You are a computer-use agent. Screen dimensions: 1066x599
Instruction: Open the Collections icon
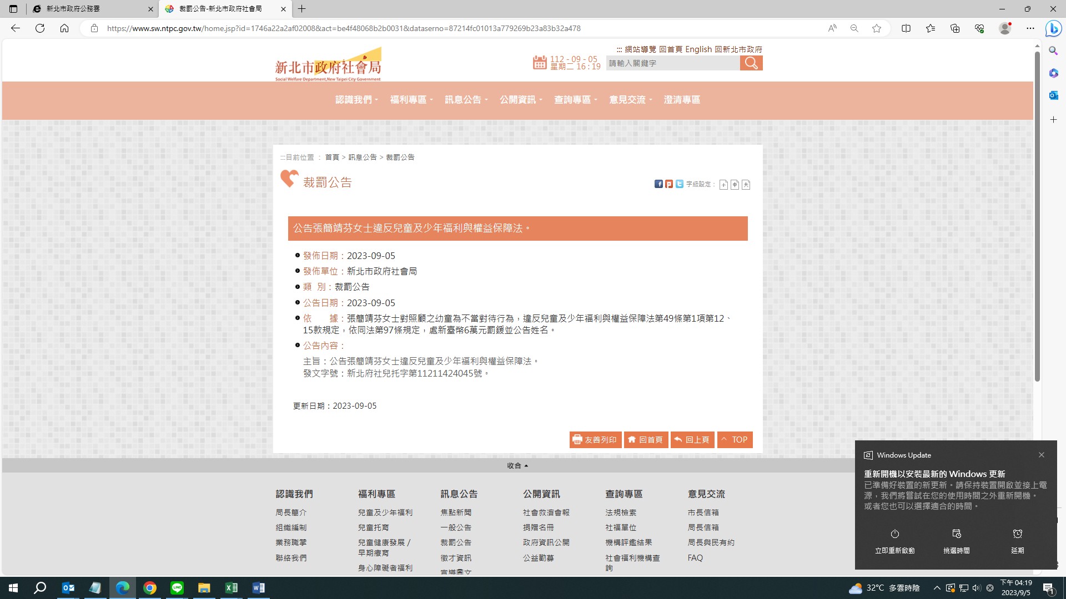coord(955,28)
